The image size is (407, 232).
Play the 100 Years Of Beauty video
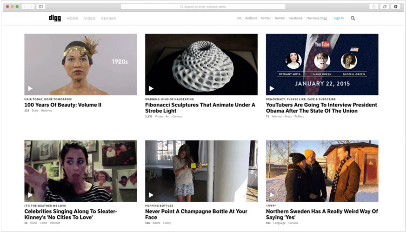coord(30,88)
